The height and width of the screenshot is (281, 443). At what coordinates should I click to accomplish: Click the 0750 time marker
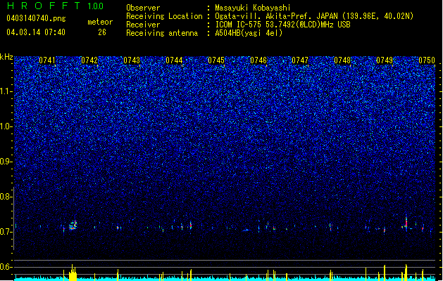[x=427, y=60]
